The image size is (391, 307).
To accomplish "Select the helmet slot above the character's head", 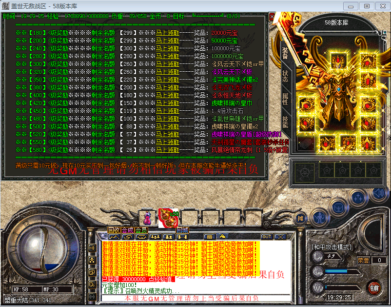I will click(x=338, y=61).
